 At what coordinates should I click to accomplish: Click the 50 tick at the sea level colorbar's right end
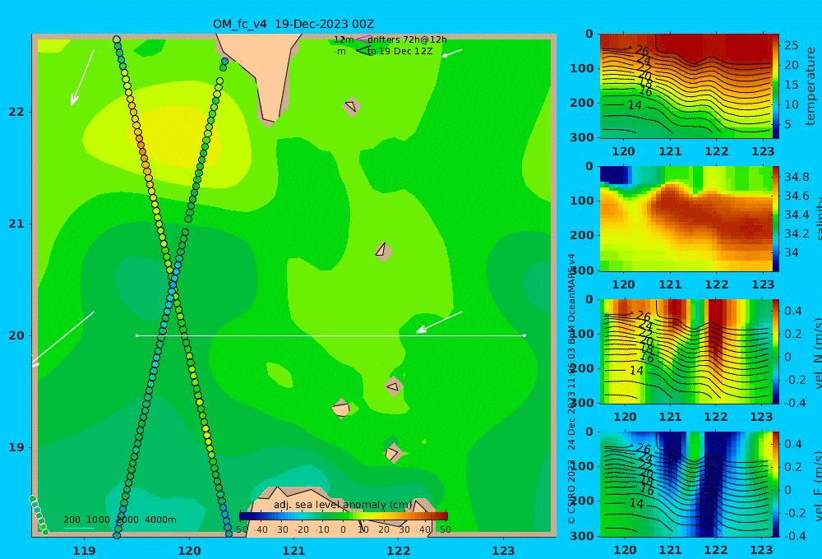click(445, 529)
